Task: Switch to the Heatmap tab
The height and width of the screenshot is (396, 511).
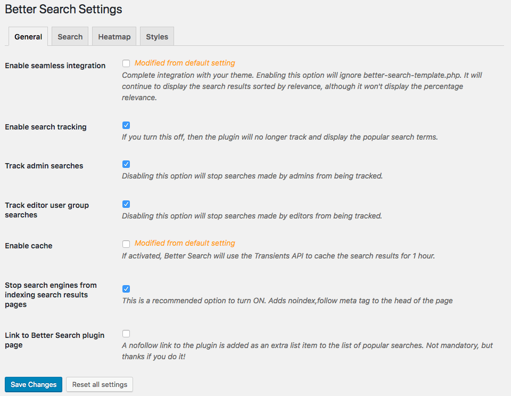Action: pos(114,37)
